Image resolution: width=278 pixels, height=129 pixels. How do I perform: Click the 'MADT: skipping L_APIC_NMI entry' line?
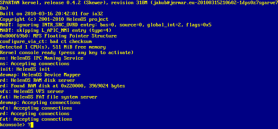(55, 31)
